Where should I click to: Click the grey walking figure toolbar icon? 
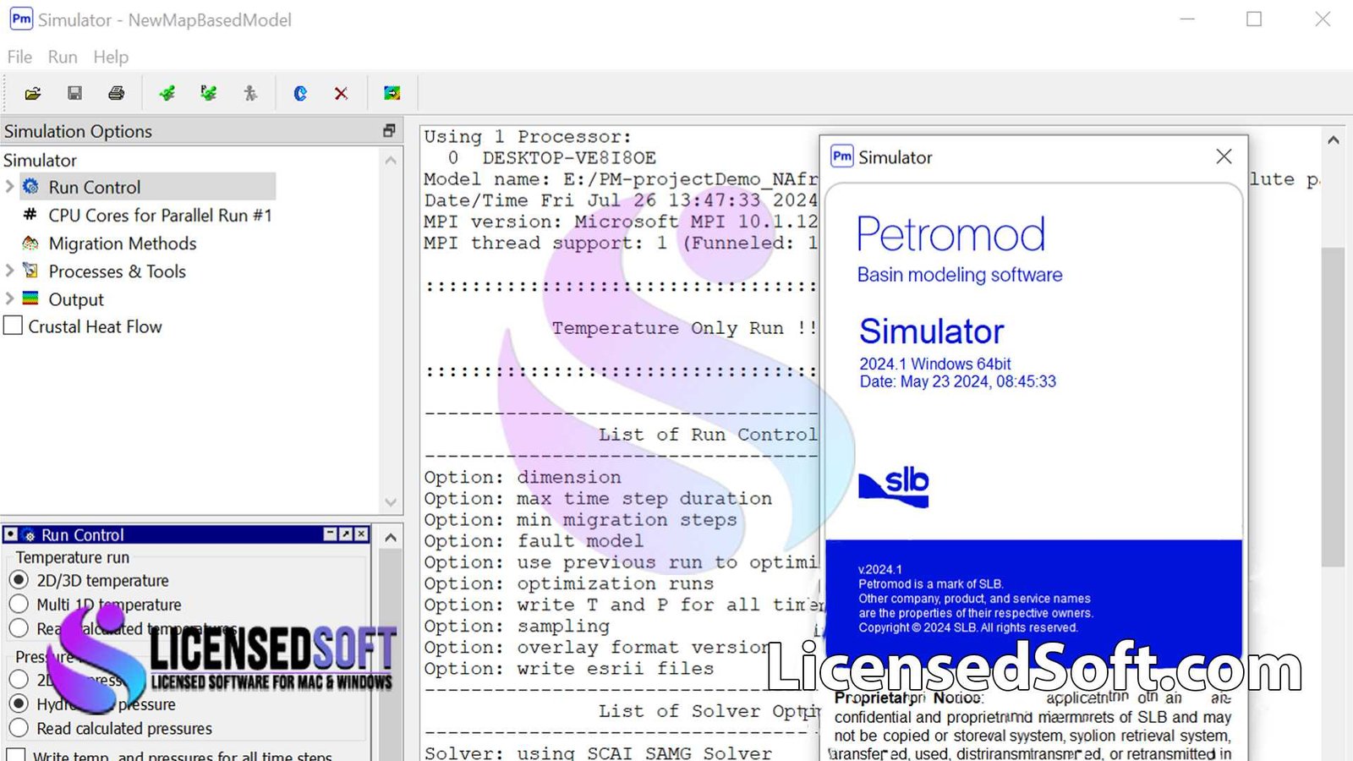250,93
